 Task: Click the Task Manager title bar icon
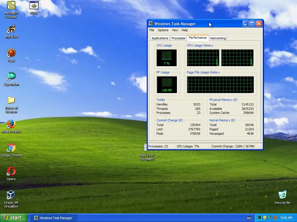[x=151, y=23]
